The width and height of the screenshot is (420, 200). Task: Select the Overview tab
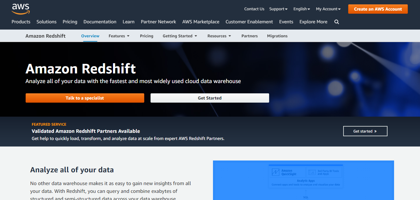90,36
